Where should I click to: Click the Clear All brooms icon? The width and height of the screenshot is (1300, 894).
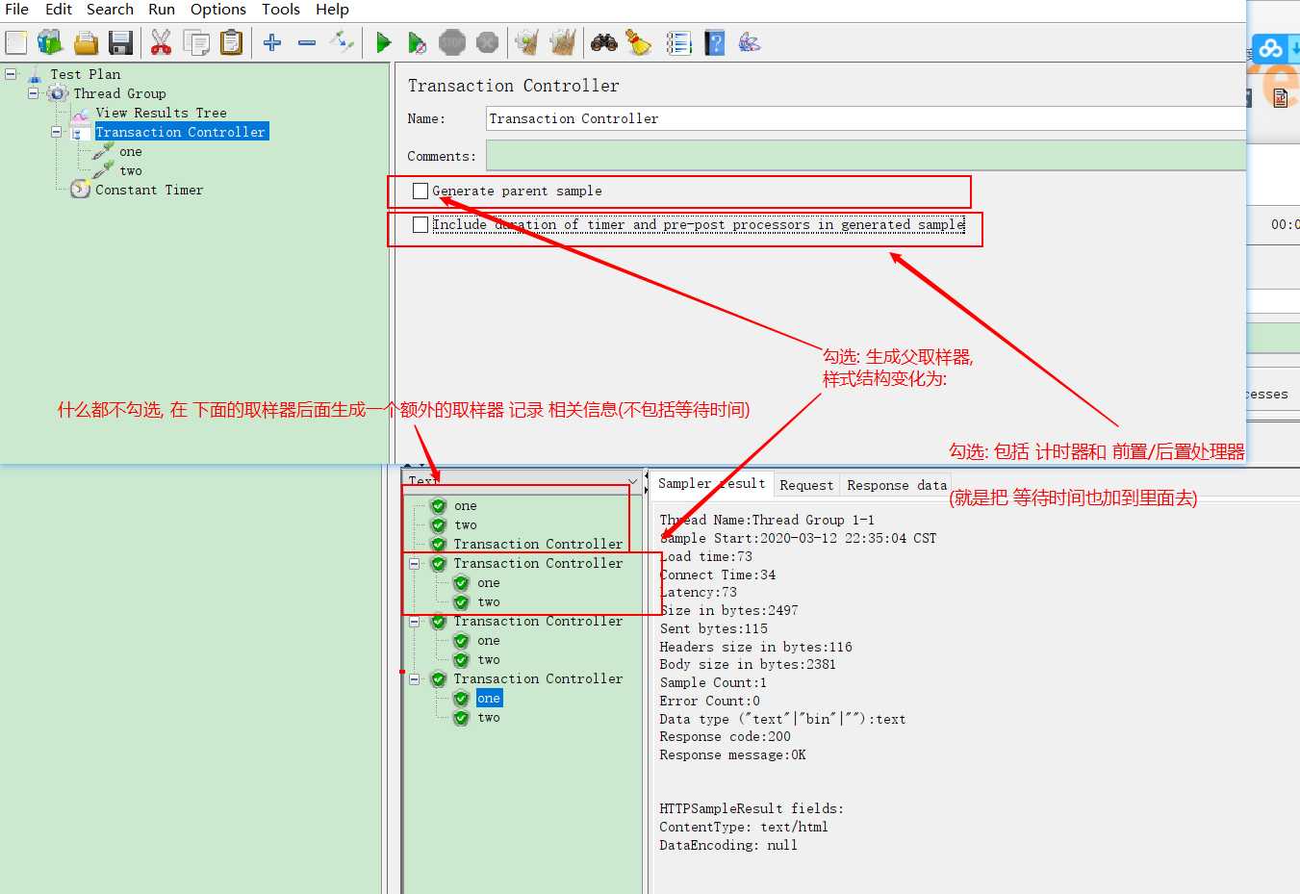[562, 42]
